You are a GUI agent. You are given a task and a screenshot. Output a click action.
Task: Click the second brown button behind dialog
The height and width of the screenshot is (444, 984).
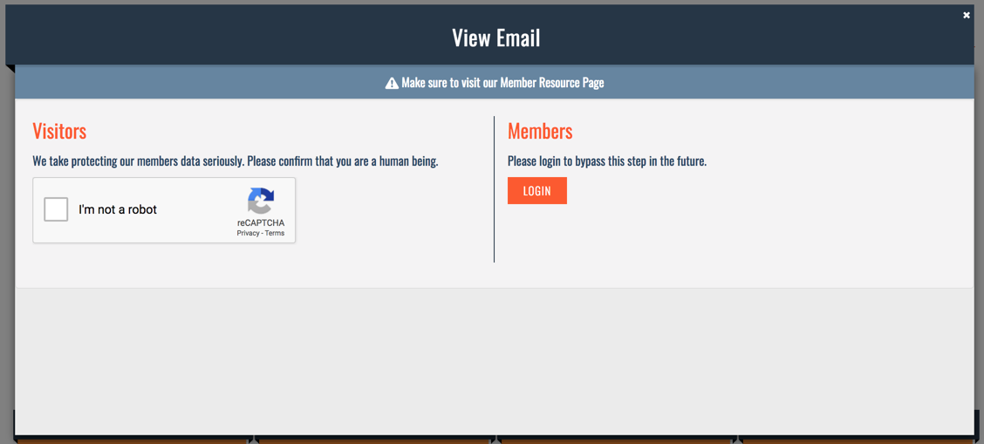374,441
